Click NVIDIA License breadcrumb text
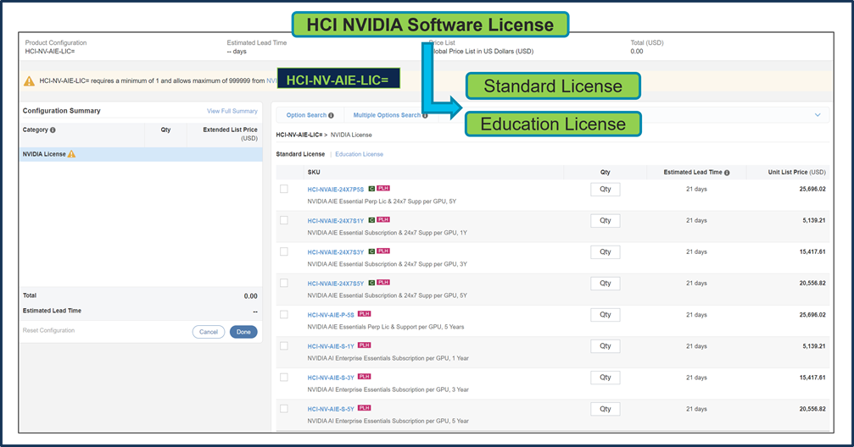The image size is (854, 447). tap(351, 135)
